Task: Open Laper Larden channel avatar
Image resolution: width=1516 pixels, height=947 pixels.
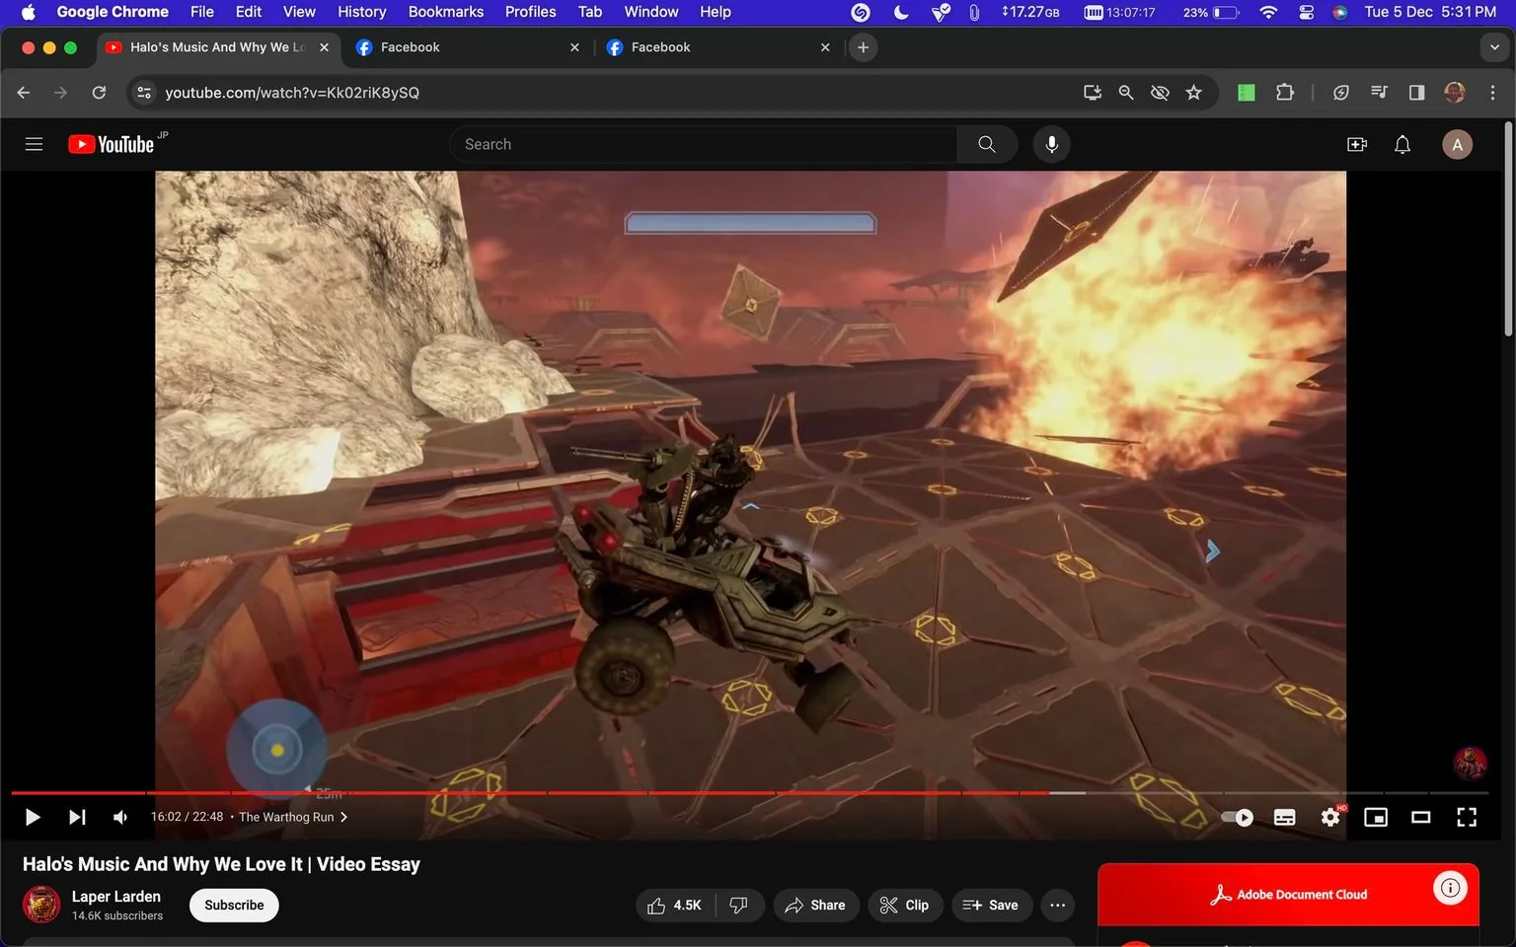Action: 41,905
